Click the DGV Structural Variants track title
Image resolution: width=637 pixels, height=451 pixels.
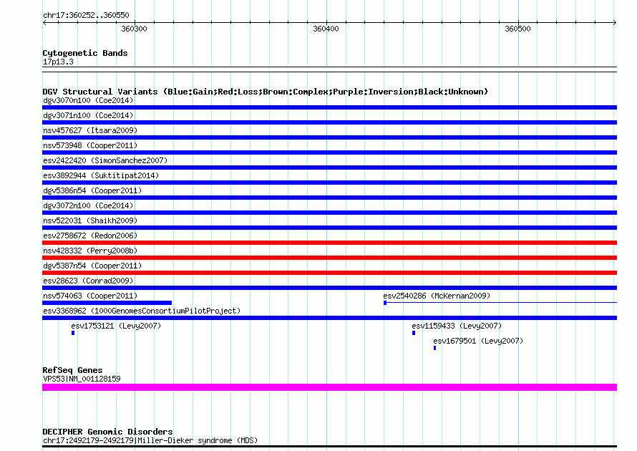coord(266,92)
